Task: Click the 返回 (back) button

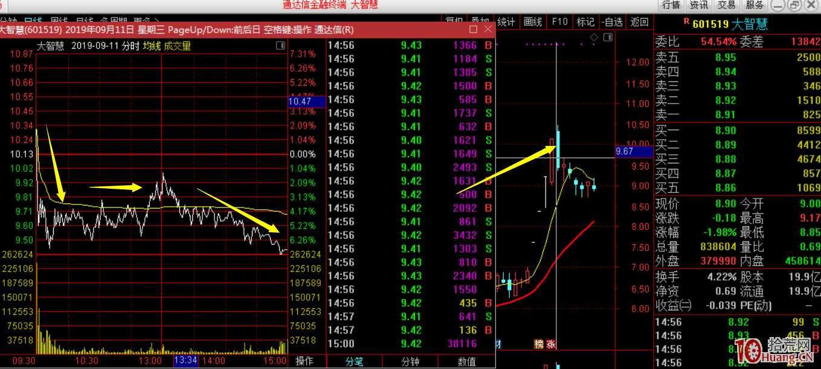Action: click(639, 22)
